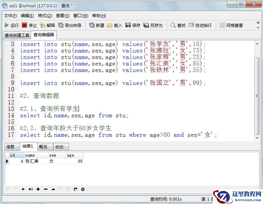263x204 pixels.
Task: Select the age cell showing 85
Action: (75, 161)
